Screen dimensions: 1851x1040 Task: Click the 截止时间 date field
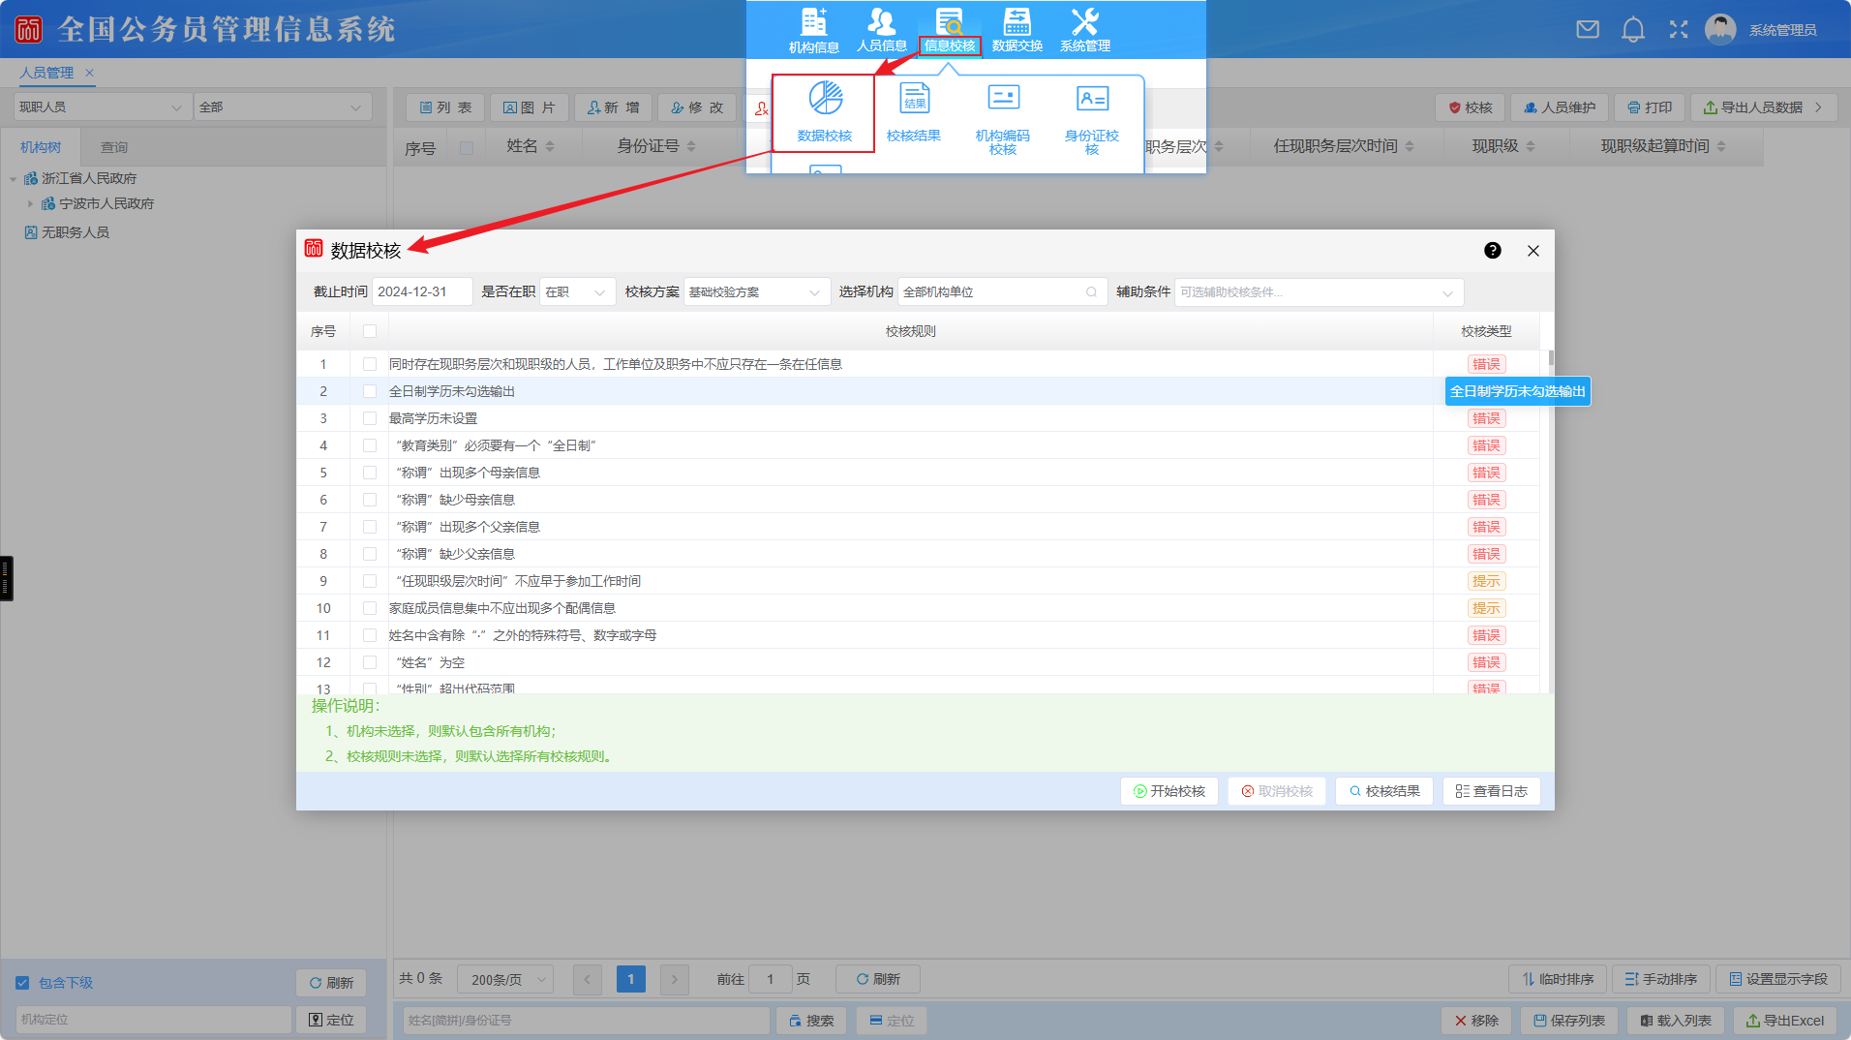(x=422, y=292)
